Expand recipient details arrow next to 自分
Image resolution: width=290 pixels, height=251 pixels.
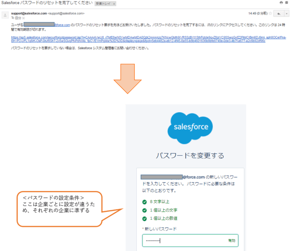[23, 18]
